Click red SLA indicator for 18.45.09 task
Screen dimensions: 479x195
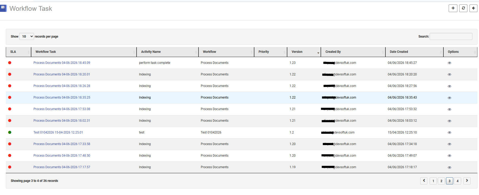pos(10,63)
